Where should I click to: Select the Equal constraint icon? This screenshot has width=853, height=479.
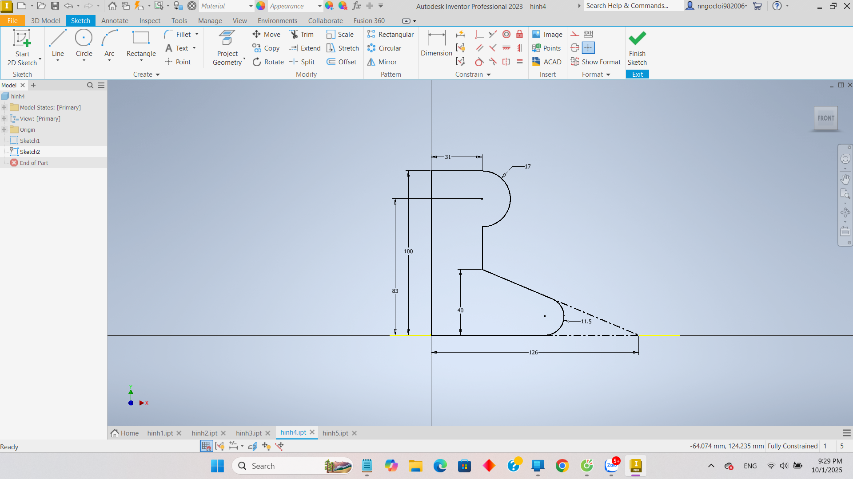pyautogui.click(x=519, y=62)
